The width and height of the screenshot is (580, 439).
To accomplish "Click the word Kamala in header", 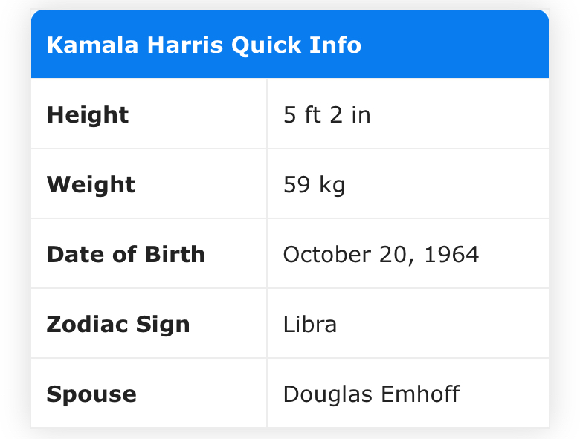I will [x=92, y=45].
